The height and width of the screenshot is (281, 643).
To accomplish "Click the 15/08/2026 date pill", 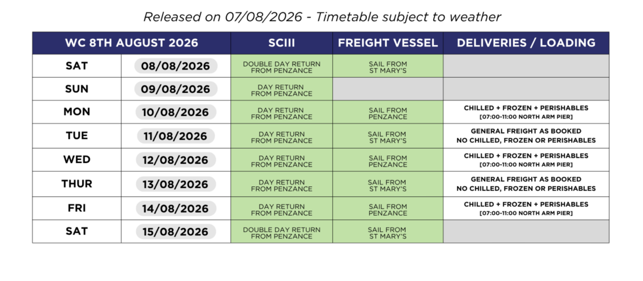I will click(x=176, y=231).
